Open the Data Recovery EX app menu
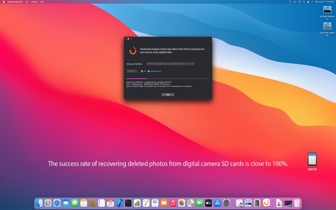The height and width of the screenshot is (210, 336). [x=15, y=2]
